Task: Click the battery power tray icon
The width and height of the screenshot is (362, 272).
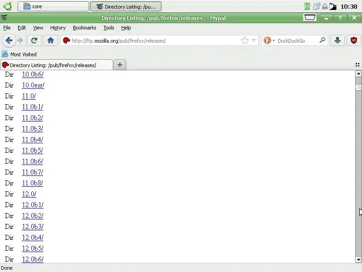Action: coord(333,6)
